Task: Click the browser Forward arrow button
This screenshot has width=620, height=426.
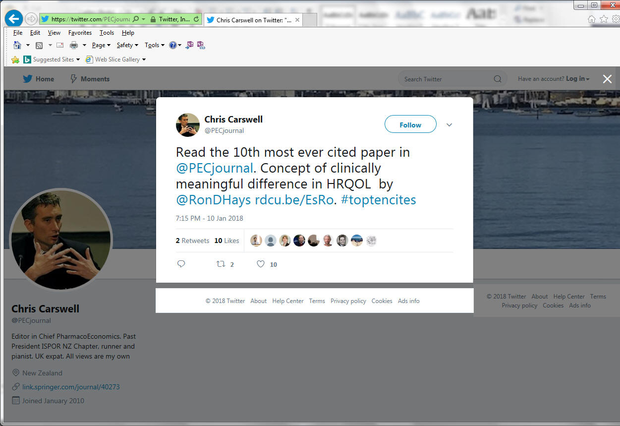Action: click(31, 19)
